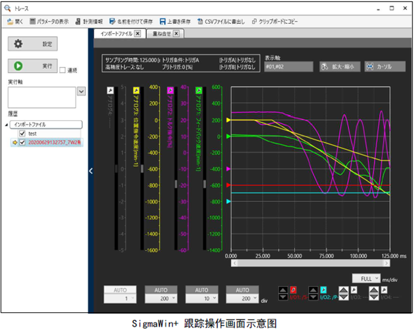Click クリップボードにコピー copy icon
Viewport: 414px width, 329px height.
pos(254,22)
